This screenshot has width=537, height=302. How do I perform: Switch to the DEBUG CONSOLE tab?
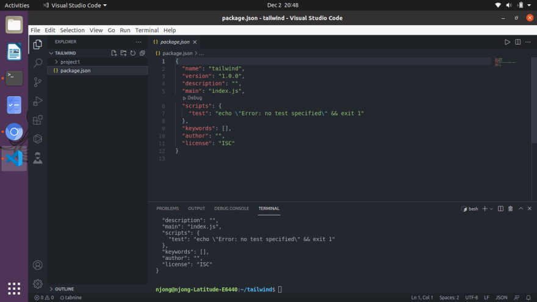pos(231,209)
